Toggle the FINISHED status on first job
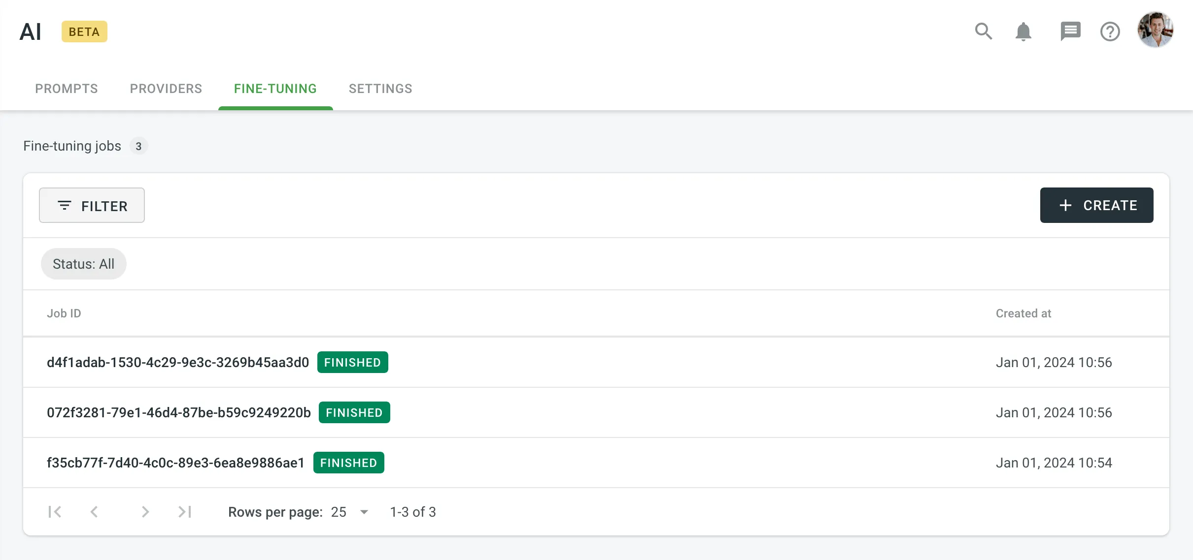Viewport: 1193px width, 560px height. pyautogui.click(x=353, y=362)
